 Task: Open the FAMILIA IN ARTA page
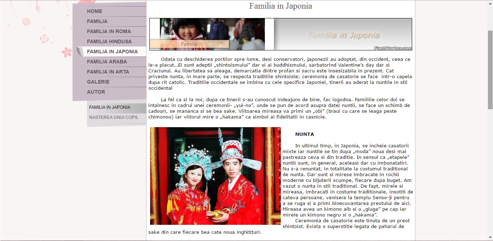click(x=108, y=72)
